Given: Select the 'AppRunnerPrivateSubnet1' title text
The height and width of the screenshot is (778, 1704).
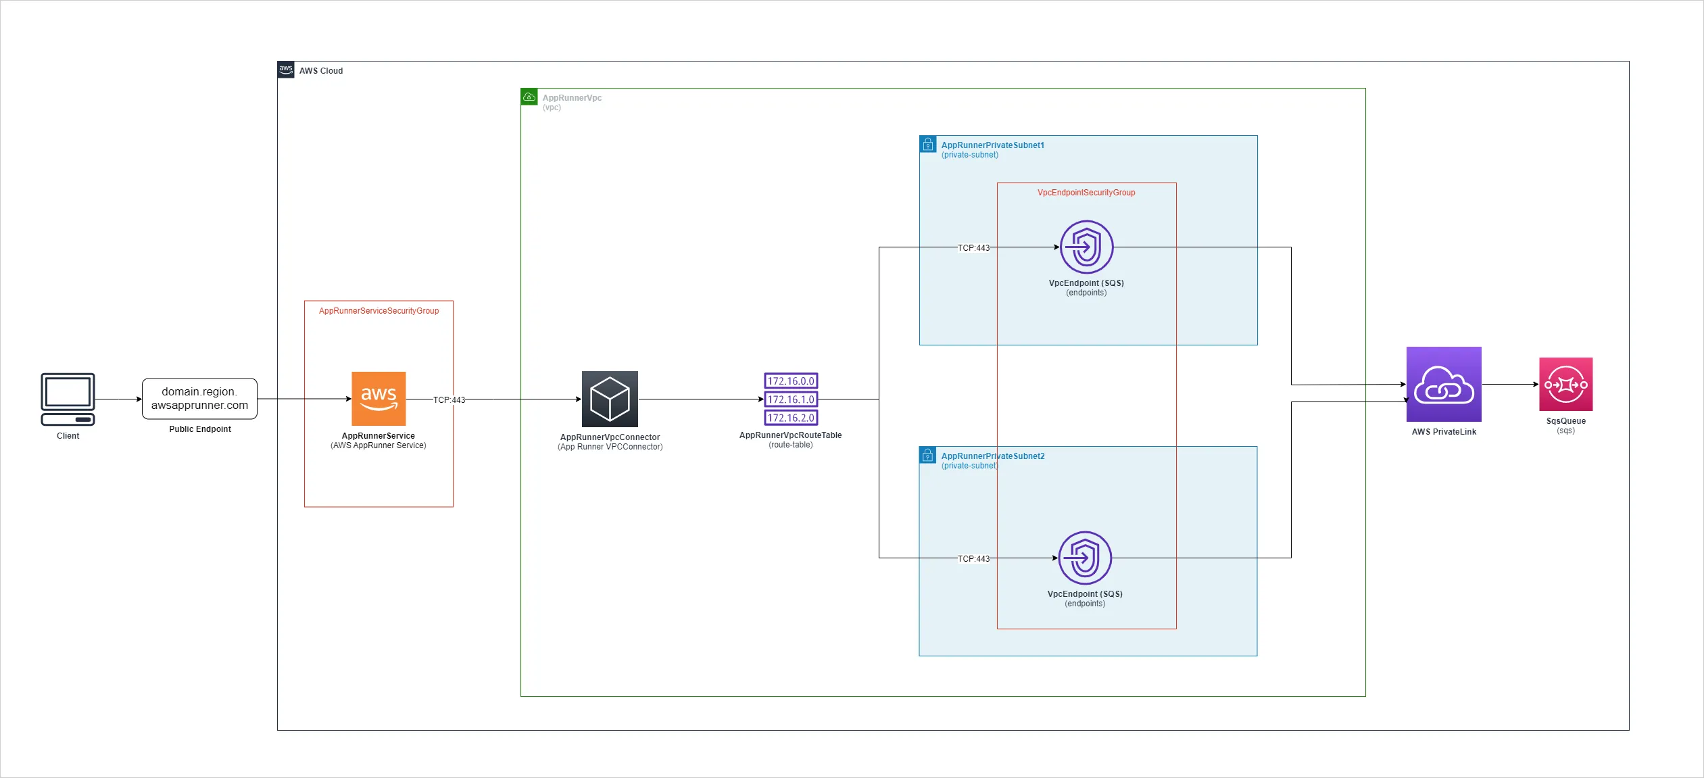Looking at the screenshot, I should point(992,145).
